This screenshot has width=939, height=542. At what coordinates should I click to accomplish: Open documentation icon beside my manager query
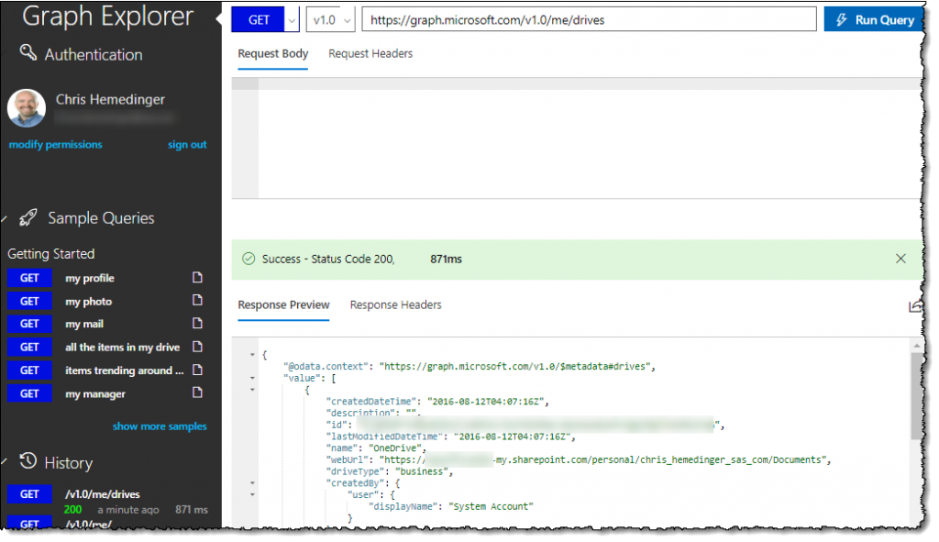[196, 393]
